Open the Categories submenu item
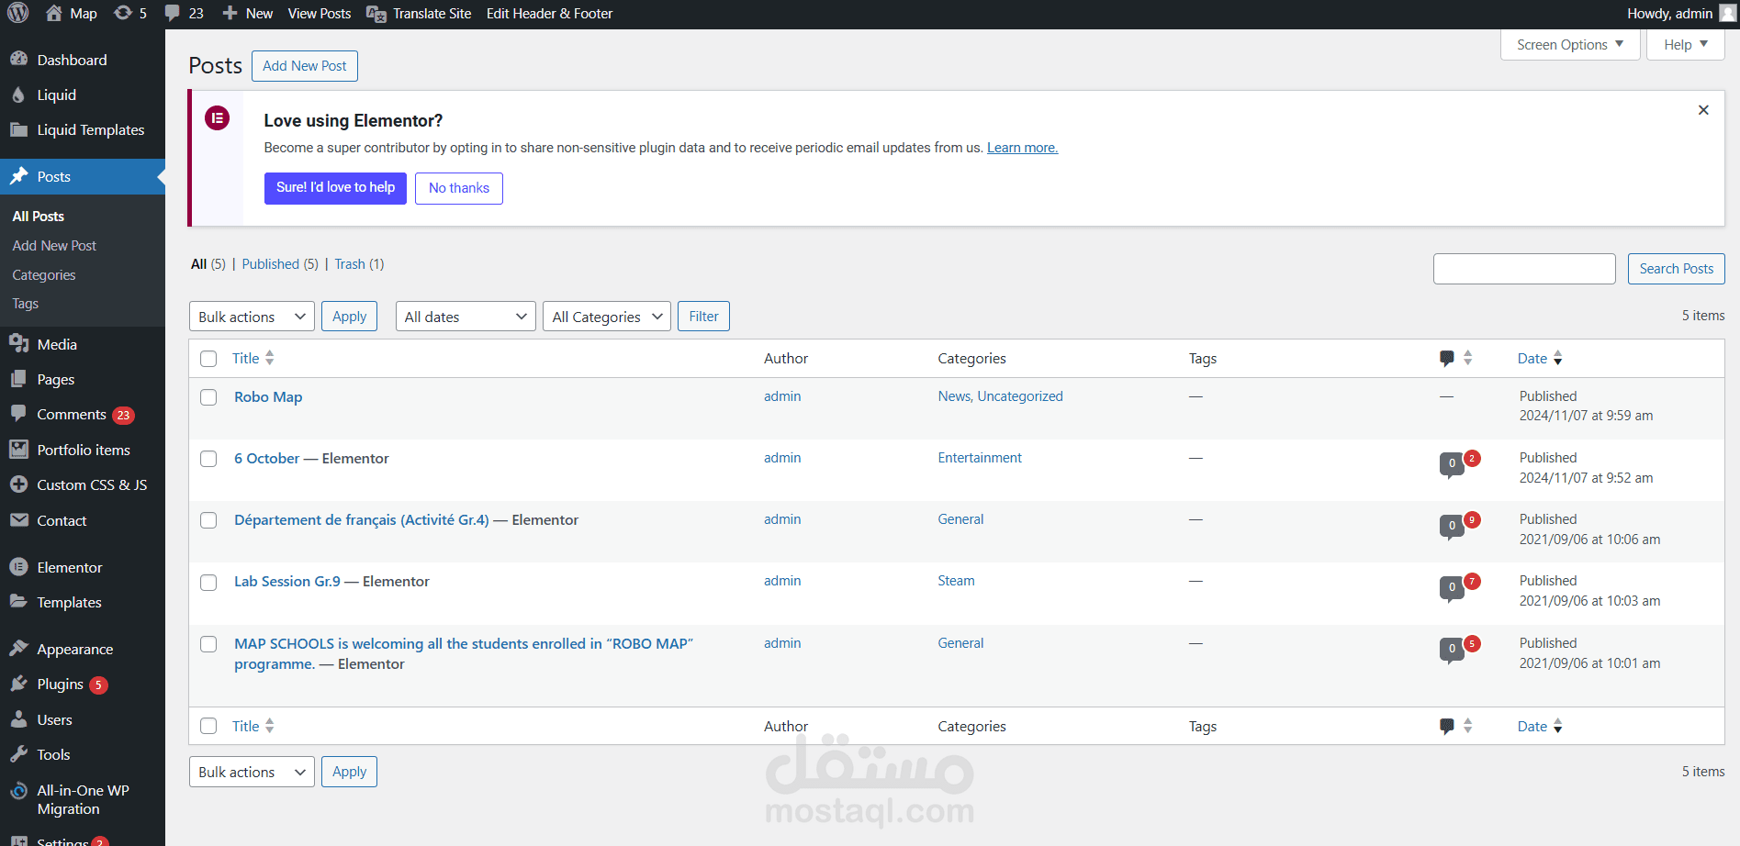This screenshot has height=846, width=1740. coord(44,275)
